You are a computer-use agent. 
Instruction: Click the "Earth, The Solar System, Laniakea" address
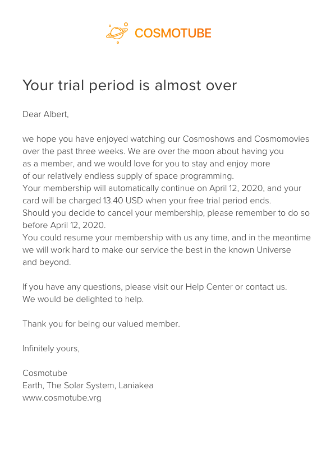tap(88, 385)
